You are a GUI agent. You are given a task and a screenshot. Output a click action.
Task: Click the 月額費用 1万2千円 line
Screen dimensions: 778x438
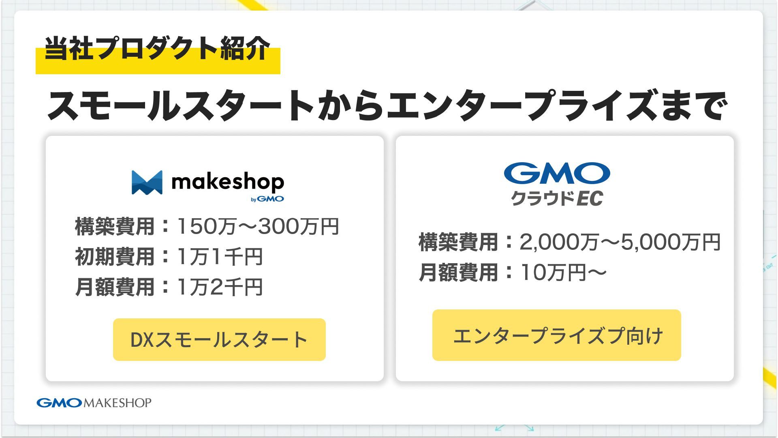pos(169,287)
